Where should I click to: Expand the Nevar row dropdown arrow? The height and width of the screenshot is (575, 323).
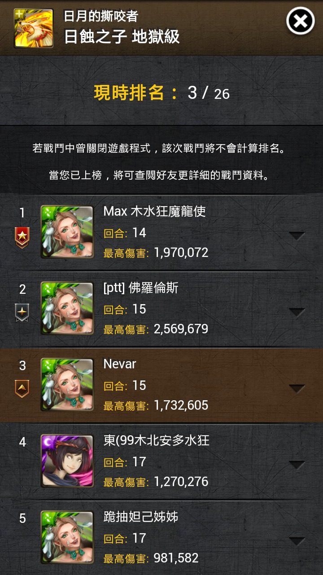297,388
